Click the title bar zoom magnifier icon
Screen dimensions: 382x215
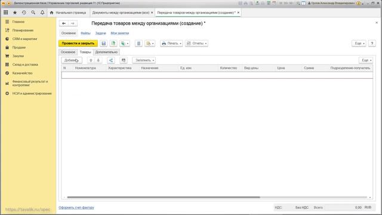(298, 3)
